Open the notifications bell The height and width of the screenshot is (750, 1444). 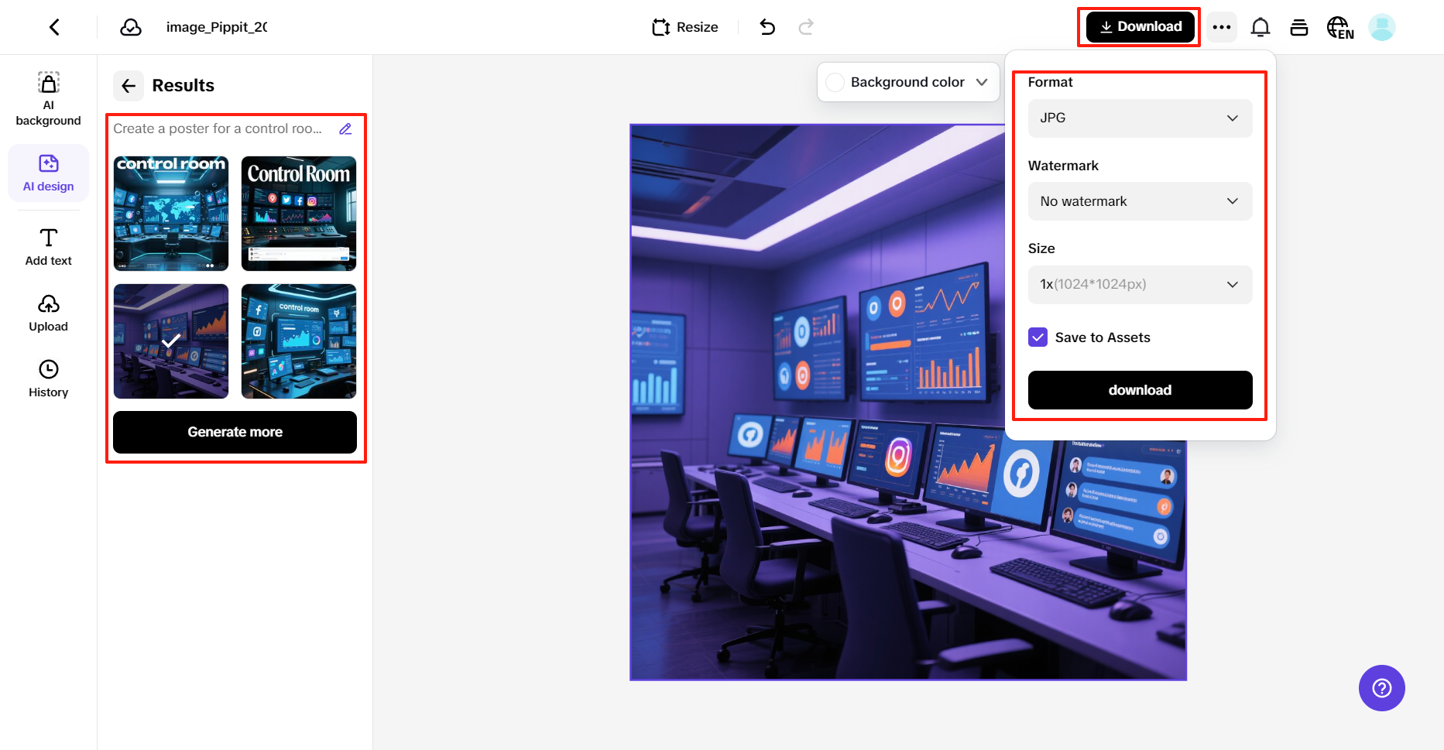click(1260, 27)
